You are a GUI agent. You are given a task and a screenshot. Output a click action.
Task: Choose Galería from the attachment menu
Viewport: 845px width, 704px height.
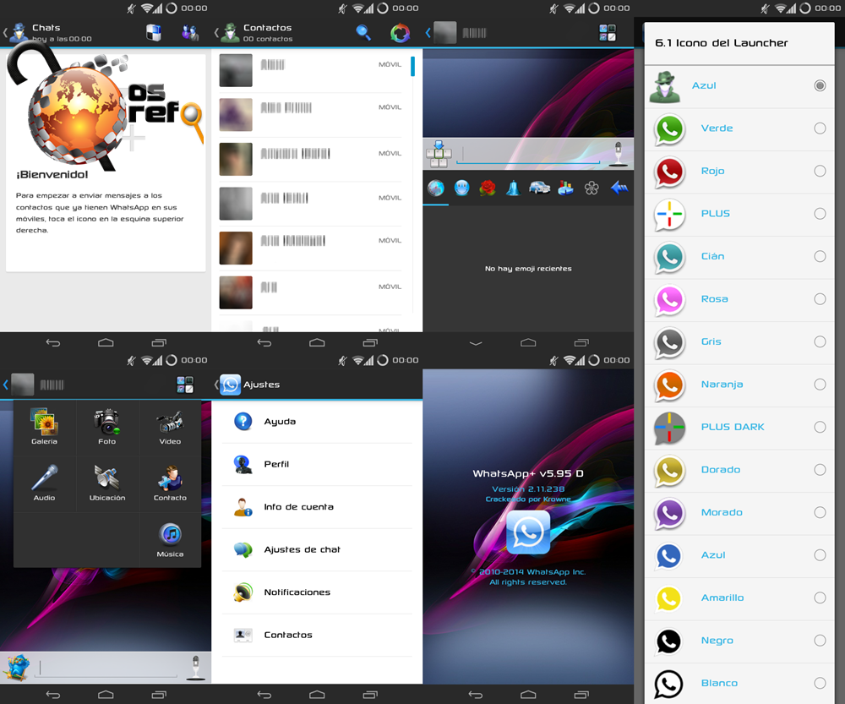[44, 427]
